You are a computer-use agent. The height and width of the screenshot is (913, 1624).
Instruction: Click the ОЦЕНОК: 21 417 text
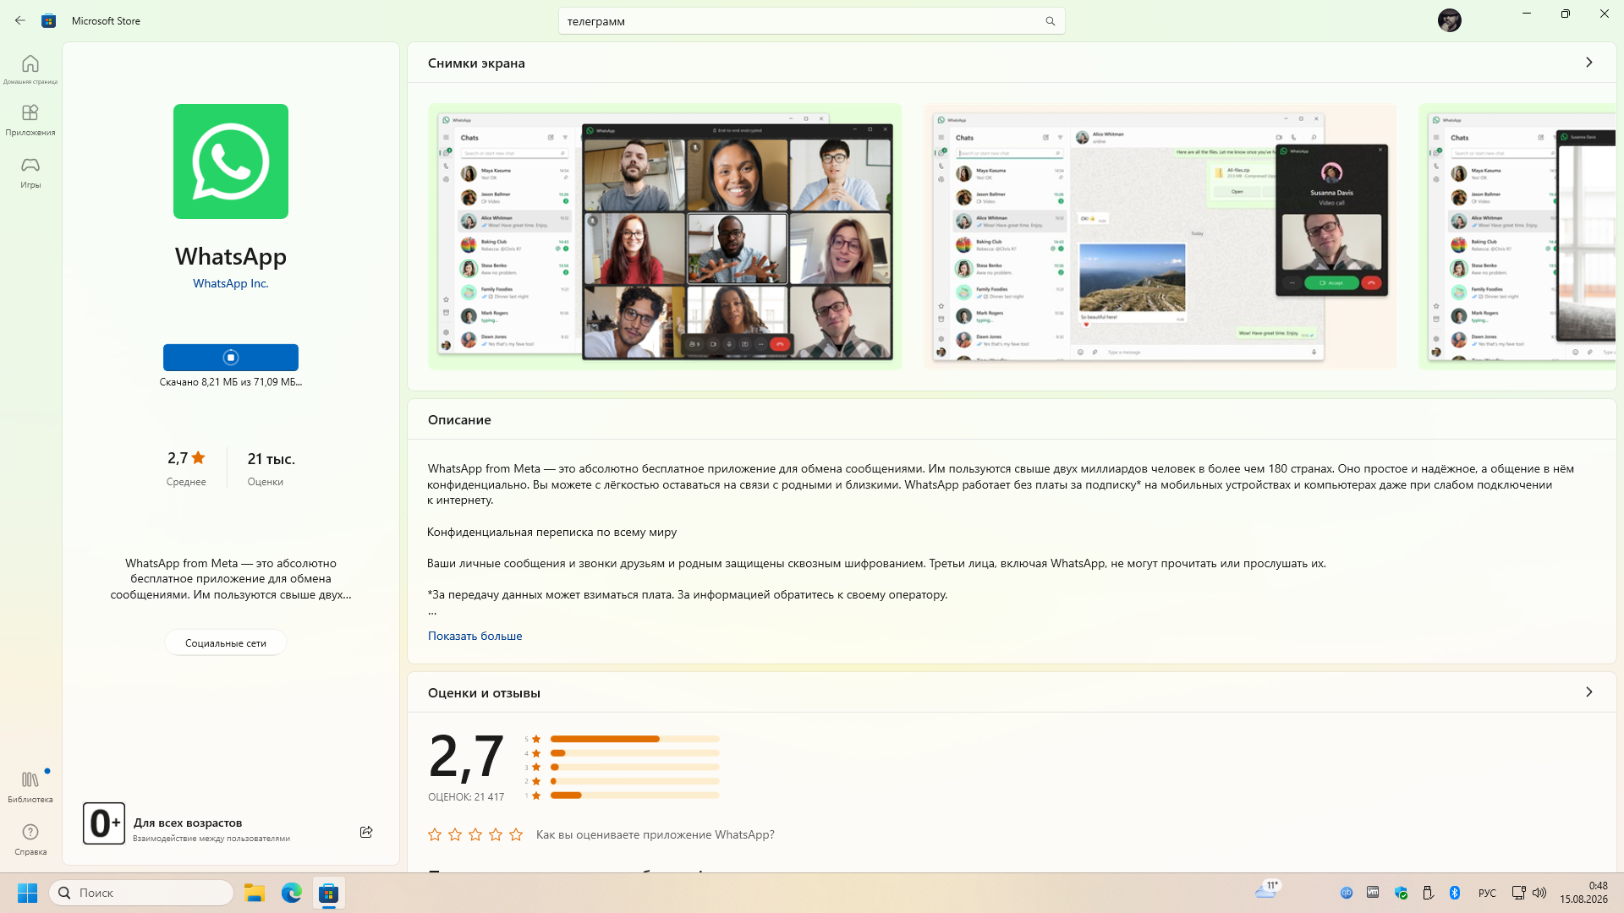click(466, 797)
